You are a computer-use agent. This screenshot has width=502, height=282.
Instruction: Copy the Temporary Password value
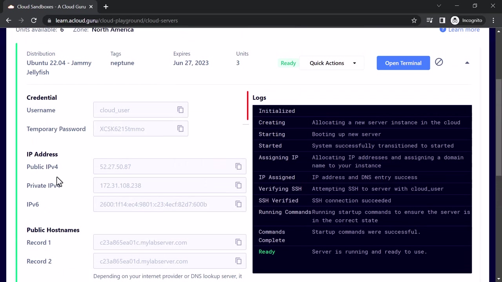click(180, 129)
